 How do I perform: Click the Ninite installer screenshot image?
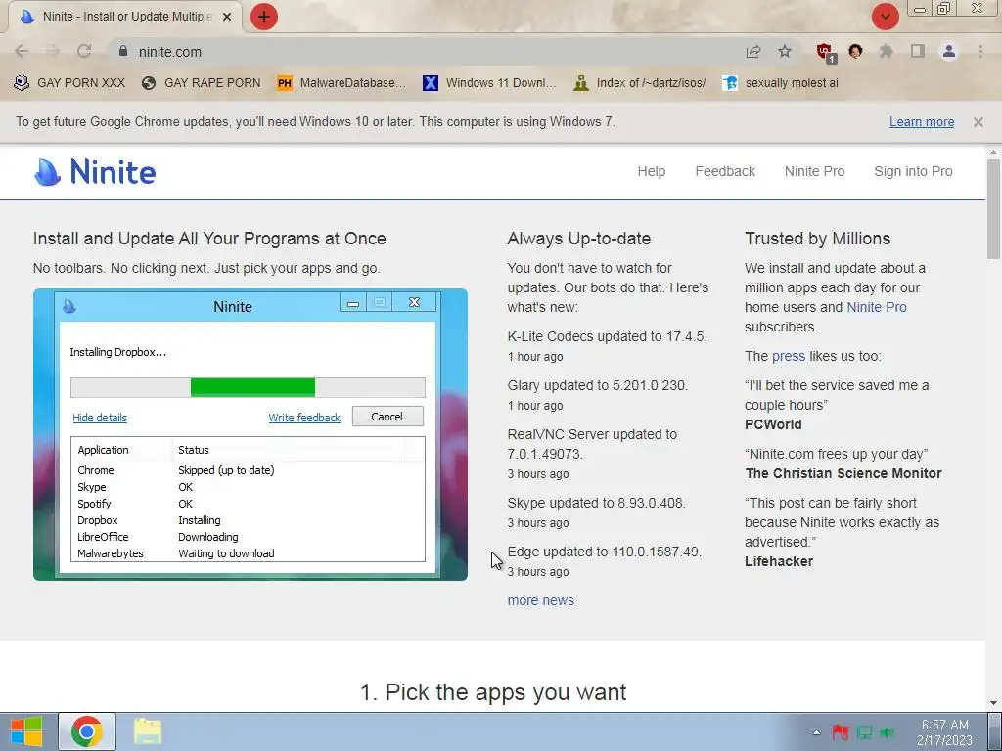pos(250,434)
